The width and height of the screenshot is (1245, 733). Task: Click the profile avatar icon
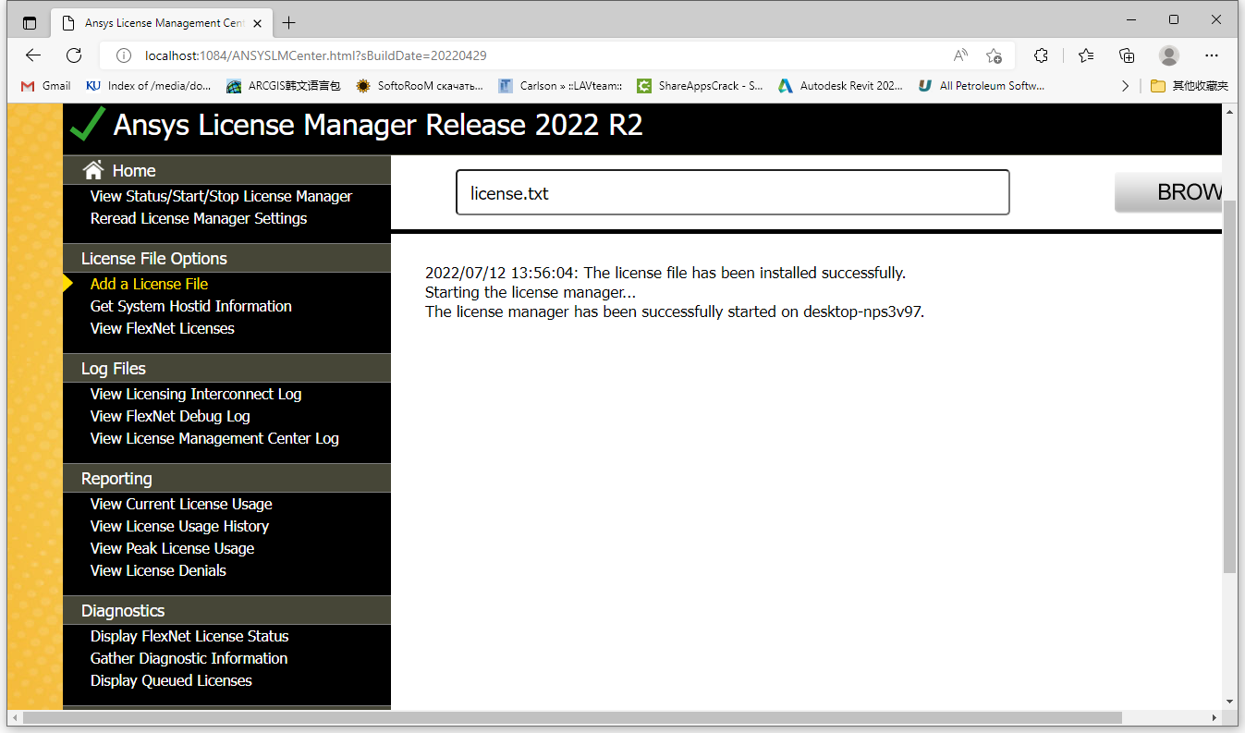(1169, 55)
